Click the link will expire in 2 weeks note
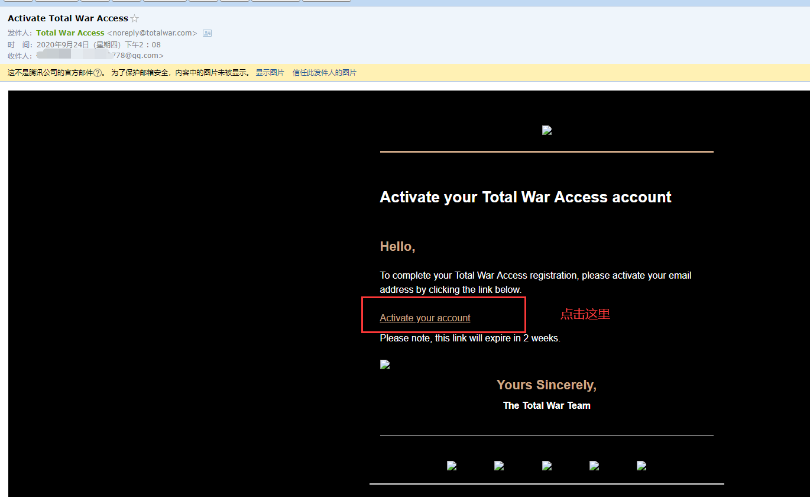 tap(470, 338)
